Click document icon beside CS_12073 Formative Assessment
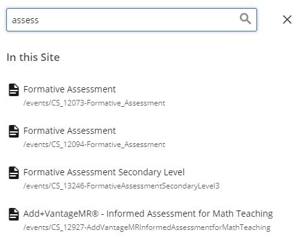This screenshot has height=240, width=303. (14, 90)
